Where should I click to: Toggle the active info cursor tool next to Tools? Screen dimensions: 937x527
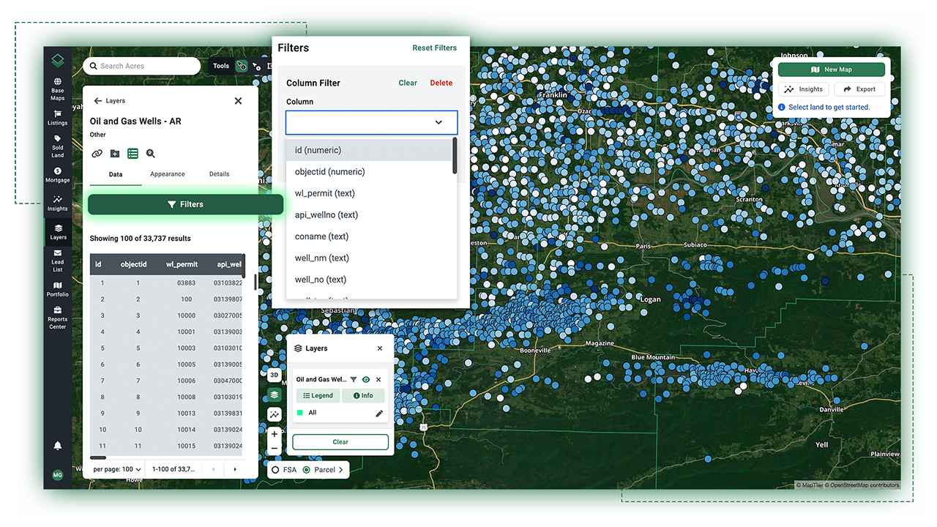[x=241, y=66]
